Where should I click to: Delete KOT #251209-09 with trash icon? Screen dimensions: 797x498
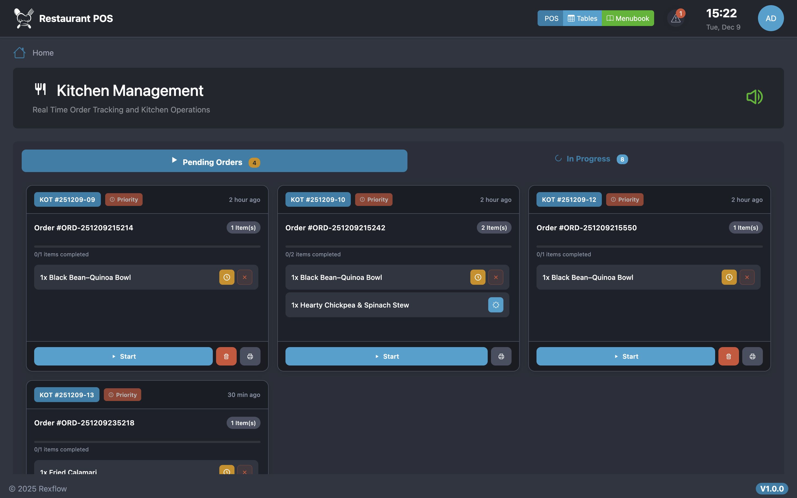(226, 356)
